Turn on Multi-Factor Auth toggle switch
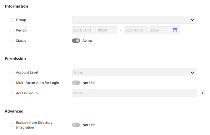 coord(76,83)
